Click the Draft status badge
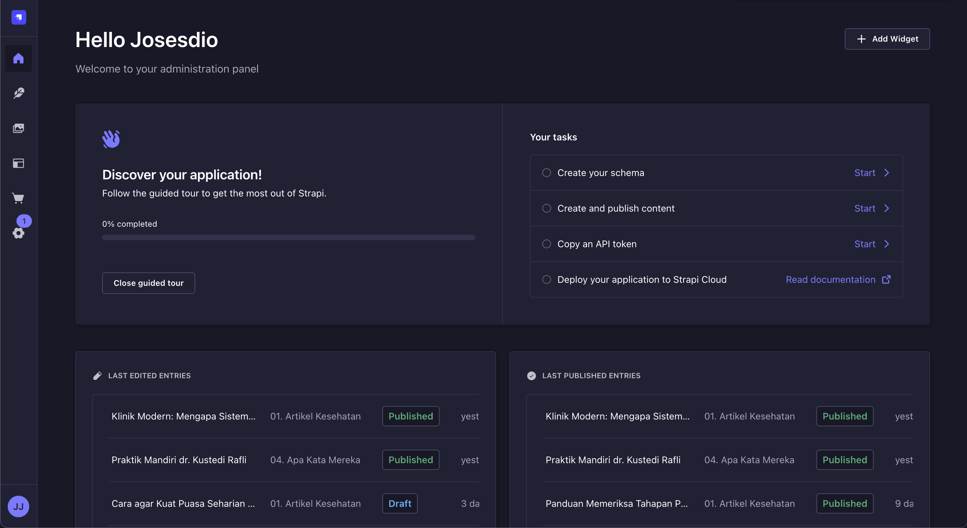 (x=400, y=503)
